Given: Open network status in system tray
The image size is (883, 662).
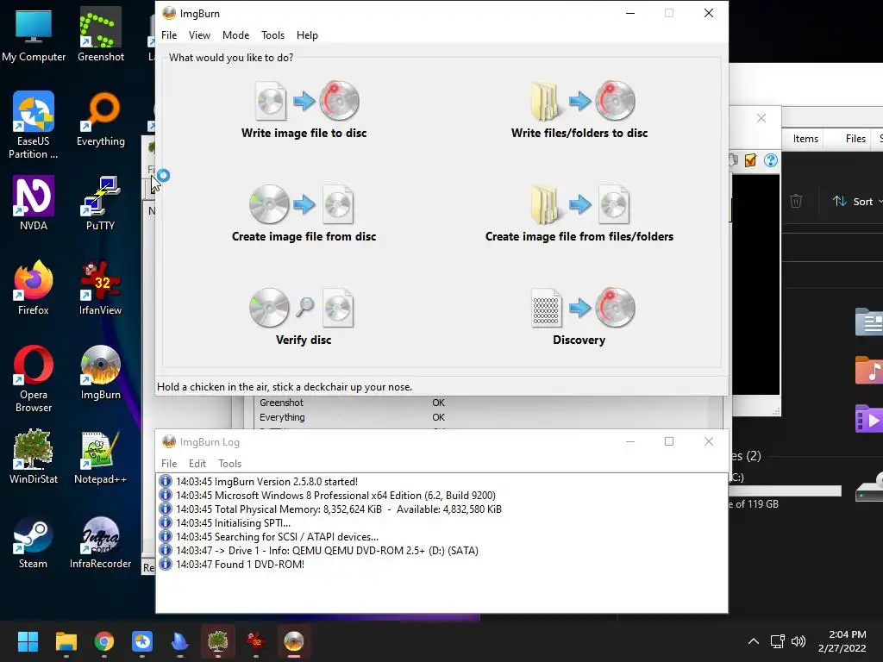Looking at the screenshot, I should click(778, 641).
